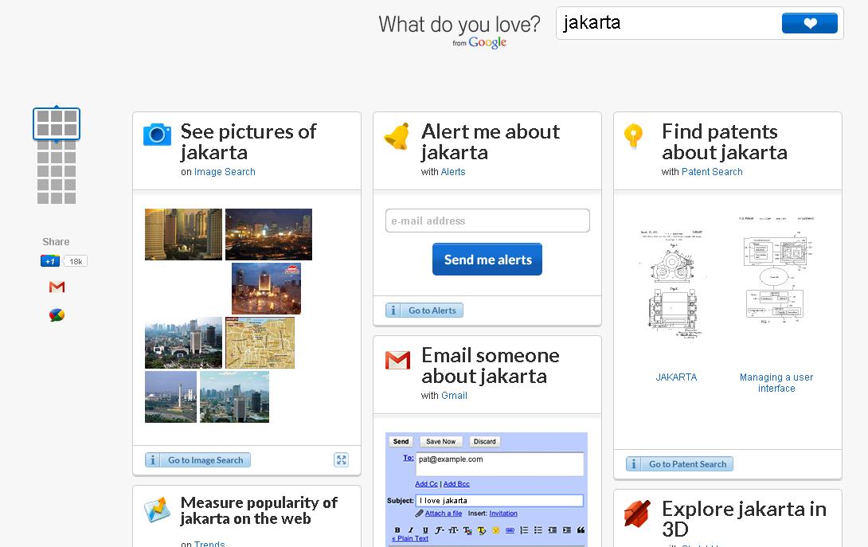The height and width of the screenshot is (547, 868).
Task: Open the Gmail link in email card header
Action: pos(454,395)
